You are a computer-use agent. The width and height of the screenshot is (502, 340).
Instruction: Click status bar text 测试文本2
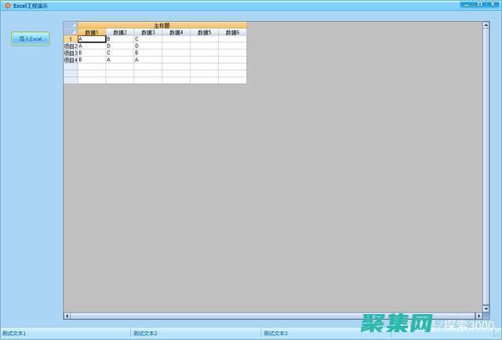145,334
